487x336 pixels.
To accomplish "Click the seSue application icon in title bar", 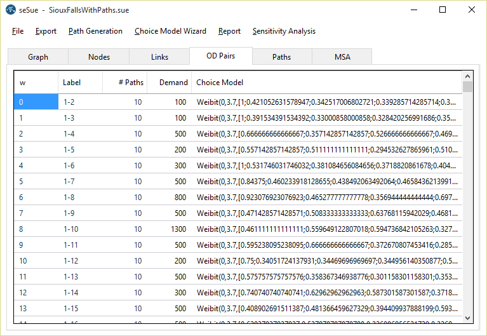I will (x=11, y=10).
